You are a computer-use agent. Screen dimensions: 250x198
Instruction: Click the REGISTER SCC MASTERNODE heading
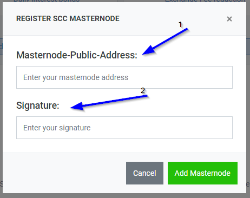68,18
